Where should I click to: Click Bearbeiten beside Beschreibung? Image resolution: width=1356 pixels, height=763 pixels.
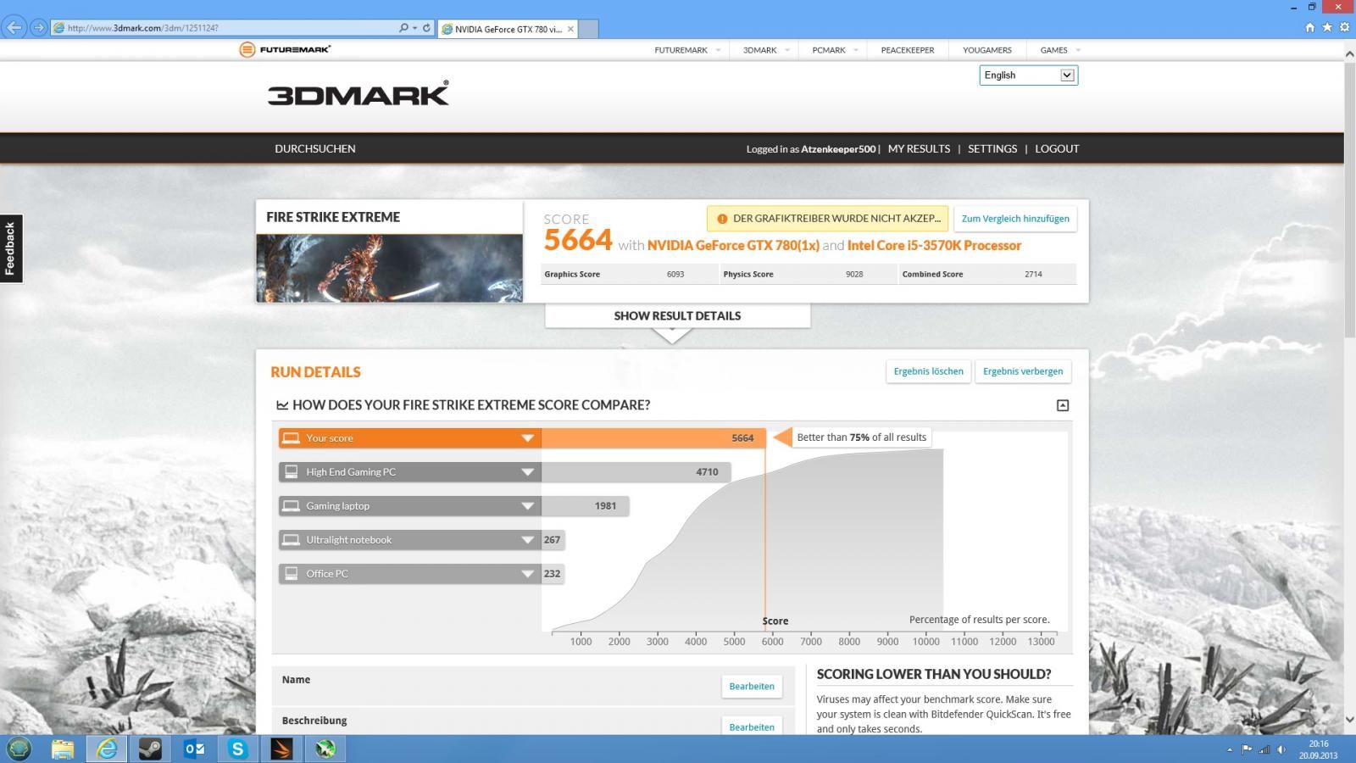pyautogui.click(x=752, y=727)
